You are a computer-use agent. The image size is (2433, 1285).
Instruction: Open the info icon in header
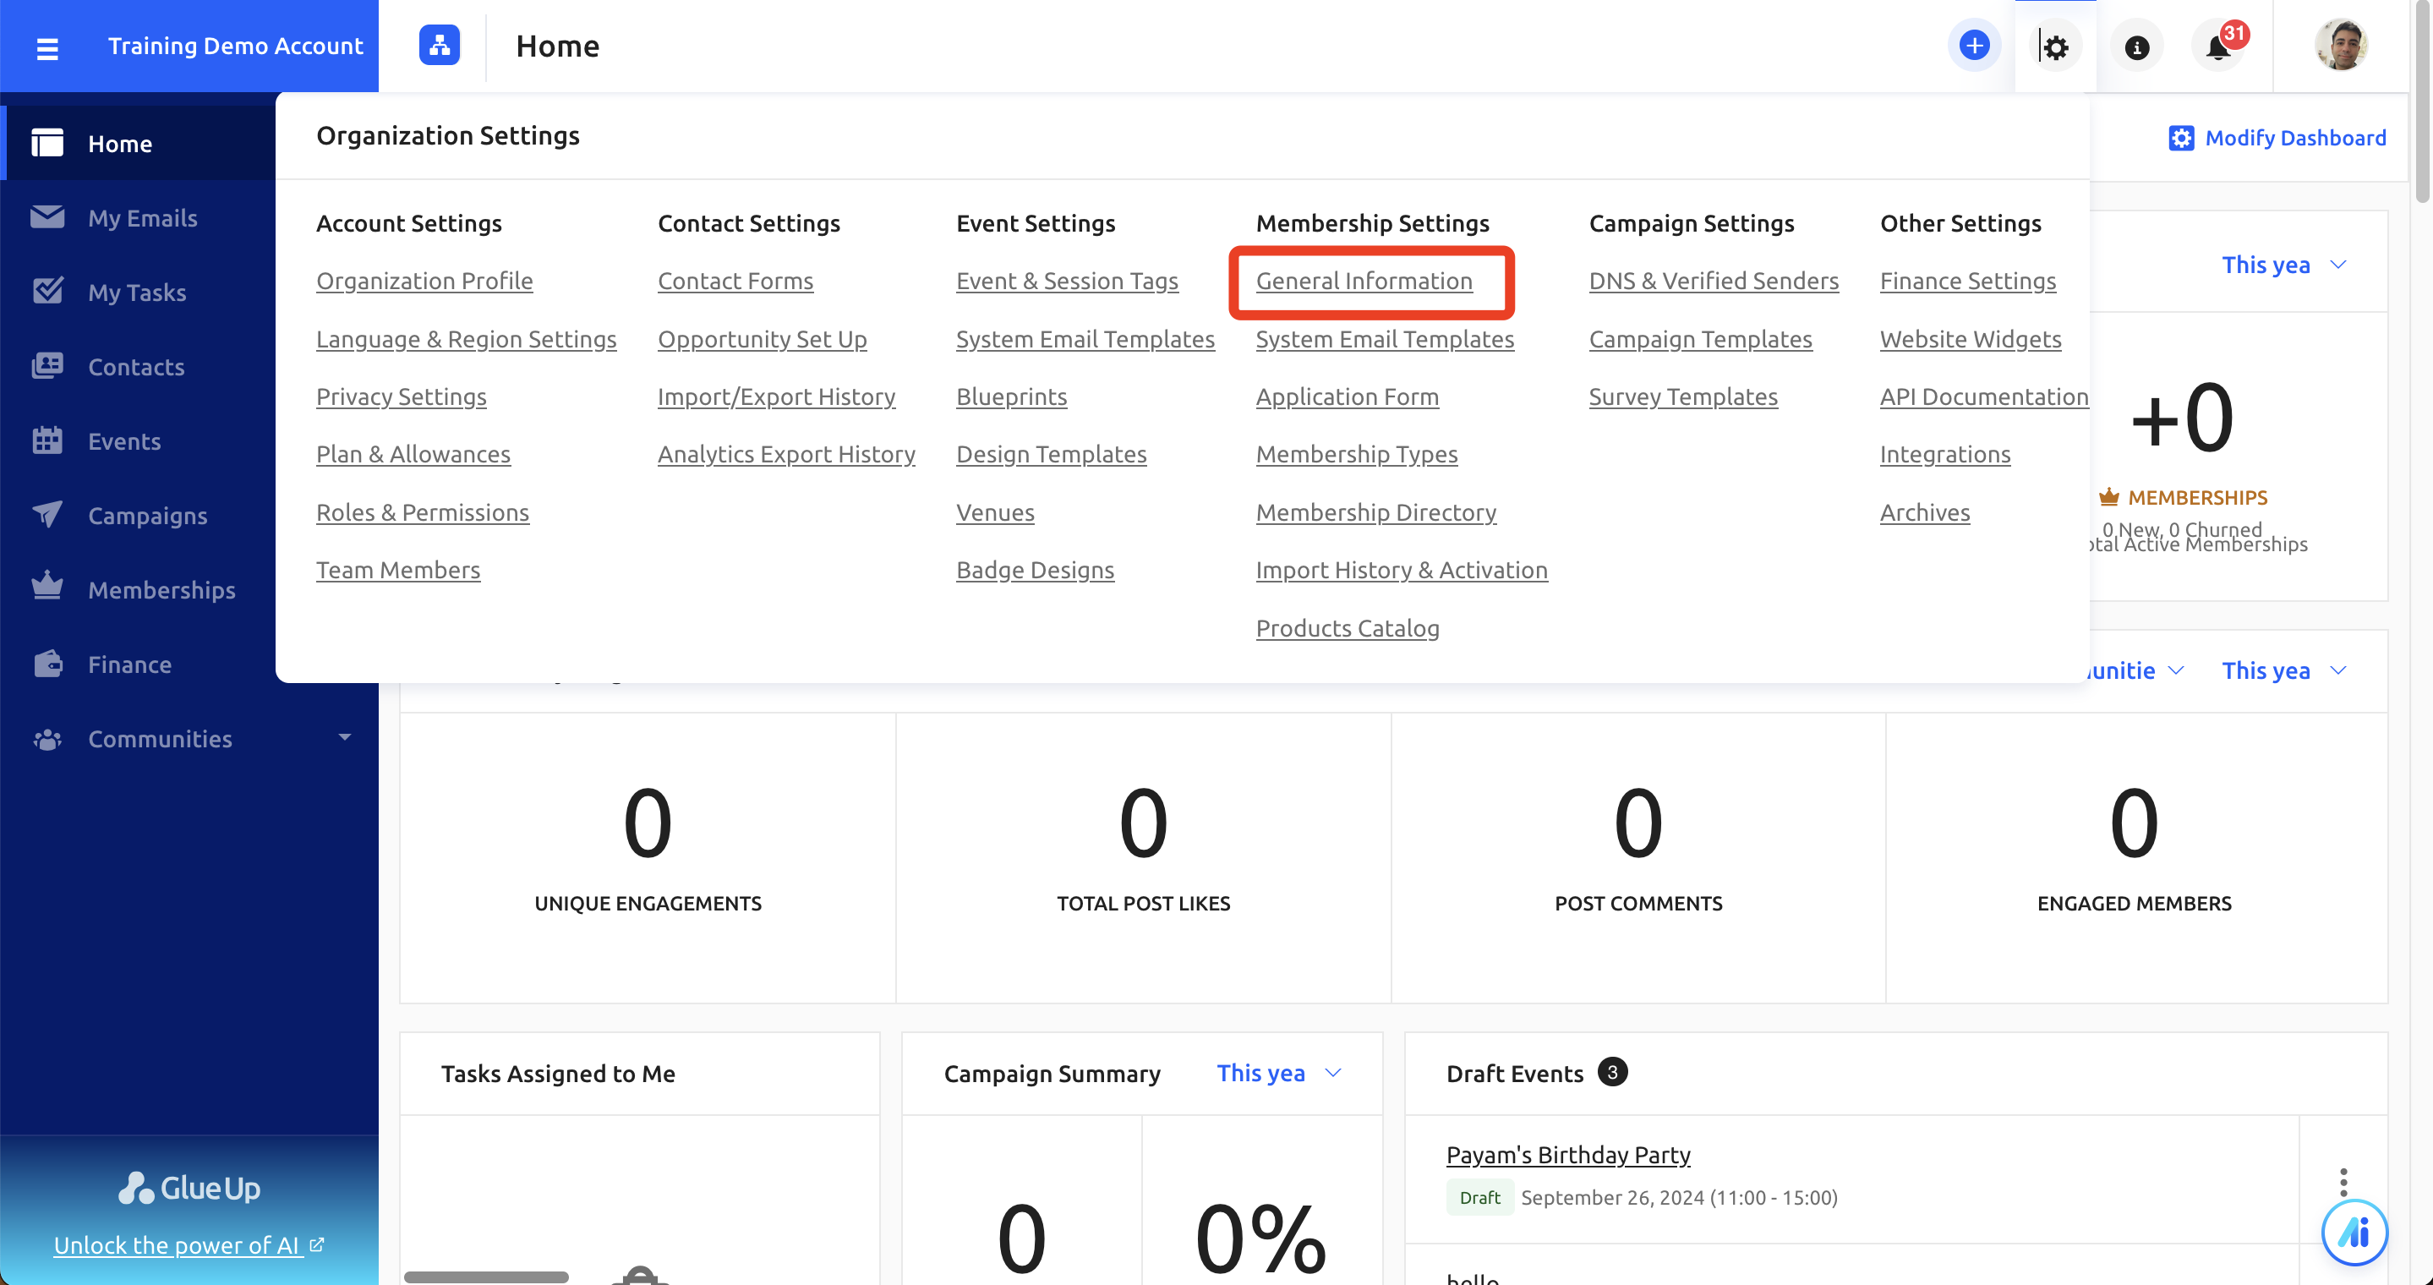2136,47
